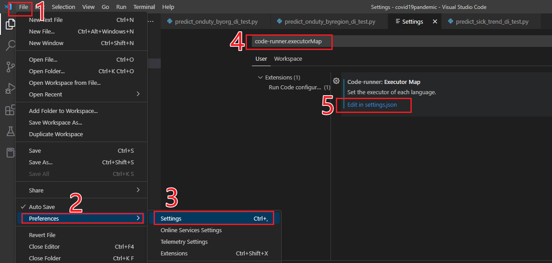Click 'Set the executor of each language.' text
Image resolution: width=552 pixels, height=263 pixels.
click(392, 92)
